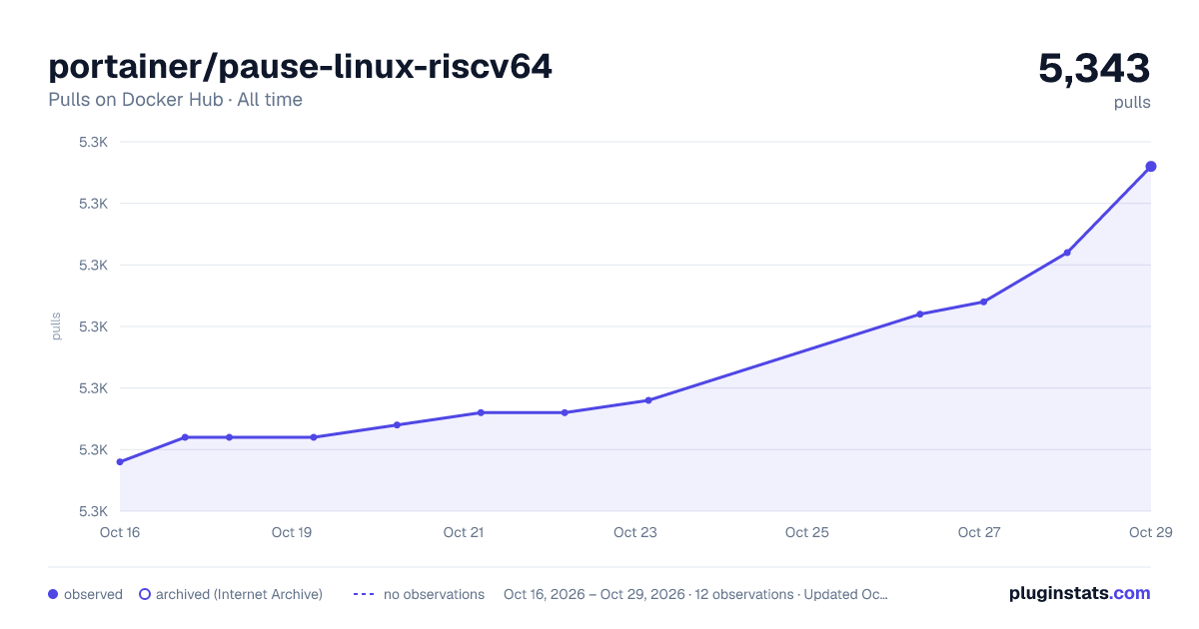Viewport: 1199px width, 629px height.
Task: Open the pluginstats.com link
Action: (x=1079, y=593)
